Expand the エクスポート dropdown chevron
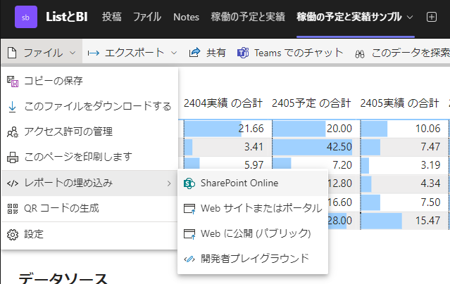Image resolution: width=450 pixels, height=284 pixels. [x=174, y=53]
